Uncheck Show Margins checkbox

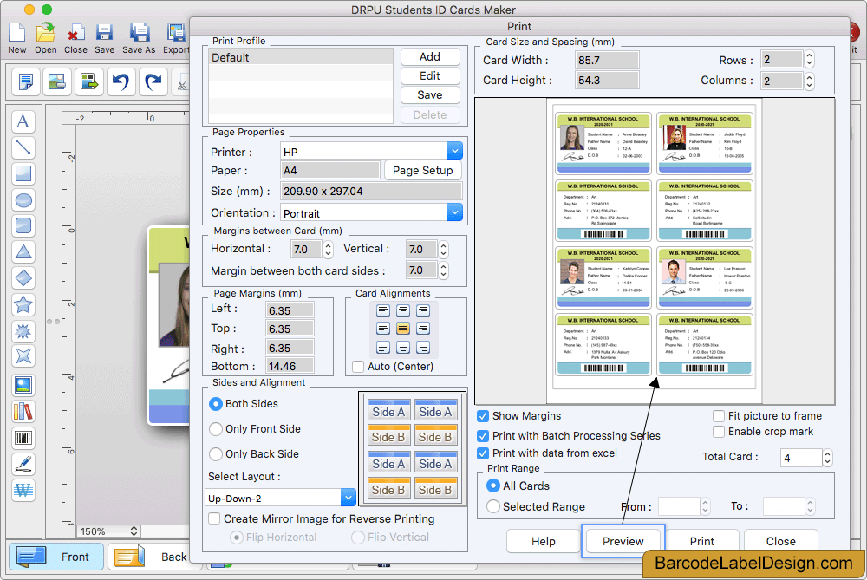tap(483, 416)
